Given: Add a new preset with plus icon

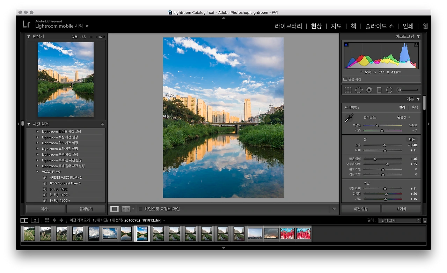Looking at the screenshot, I should pos(102,124).
